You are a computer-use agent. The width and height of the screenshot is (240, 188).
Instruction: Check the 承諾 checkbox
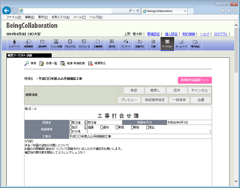point(117,127)
